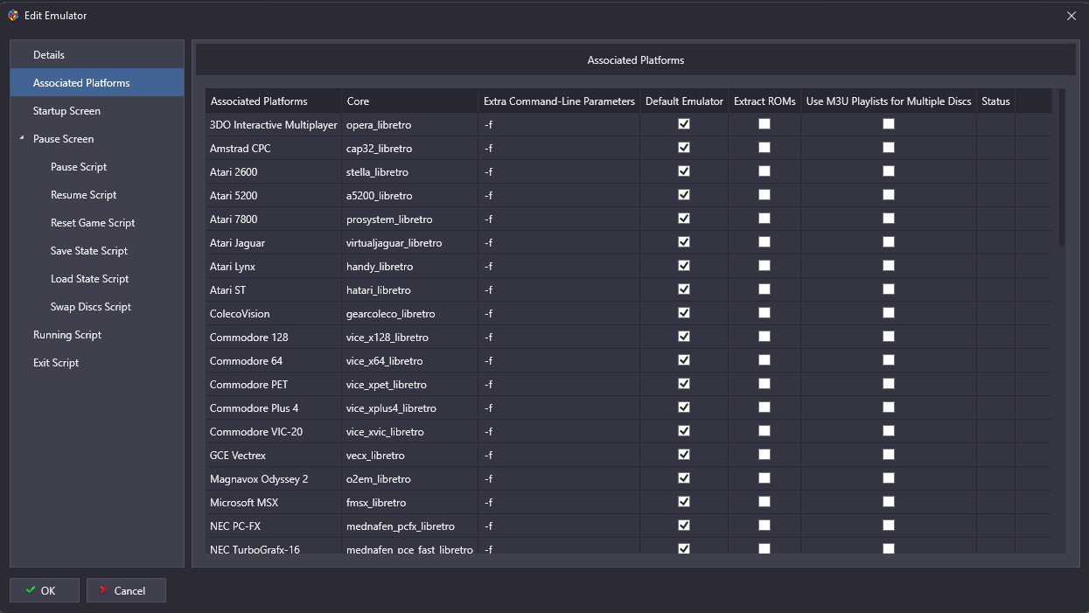The width and height of the screenshot is (1089, 613).
Task: Edit the -f parameter for Atari Lynx
Action: coord(559,267)
